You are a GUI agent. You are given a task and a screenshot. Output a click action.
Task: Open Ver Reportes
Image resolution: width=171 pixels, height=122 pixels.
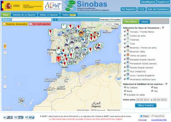pos(128,9)
